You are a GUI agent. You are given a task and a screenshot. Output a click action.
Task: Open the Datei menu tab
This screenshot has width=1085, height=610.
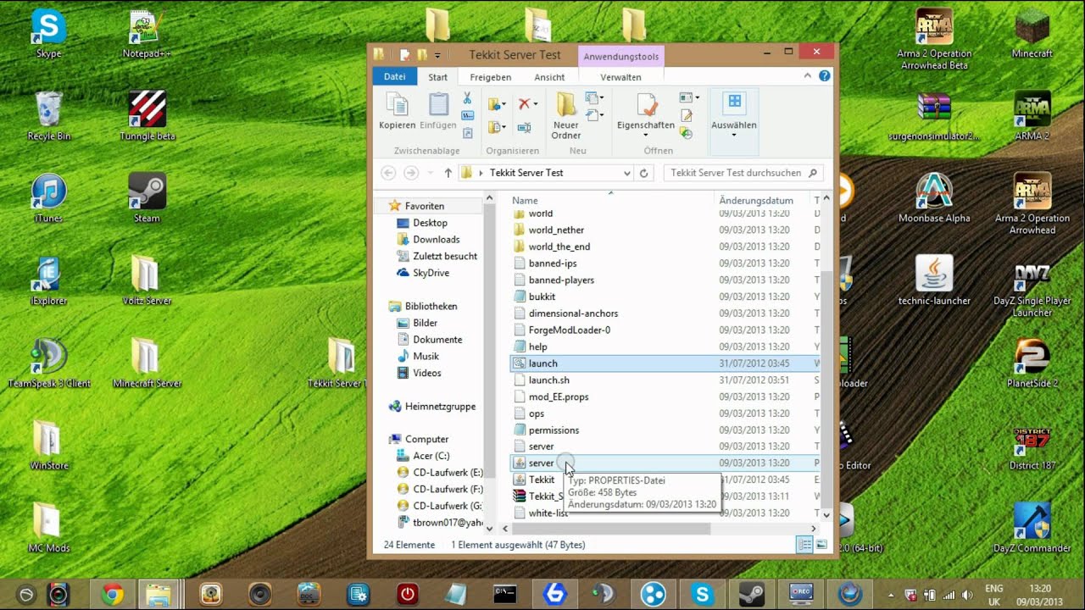coord(395,77)
